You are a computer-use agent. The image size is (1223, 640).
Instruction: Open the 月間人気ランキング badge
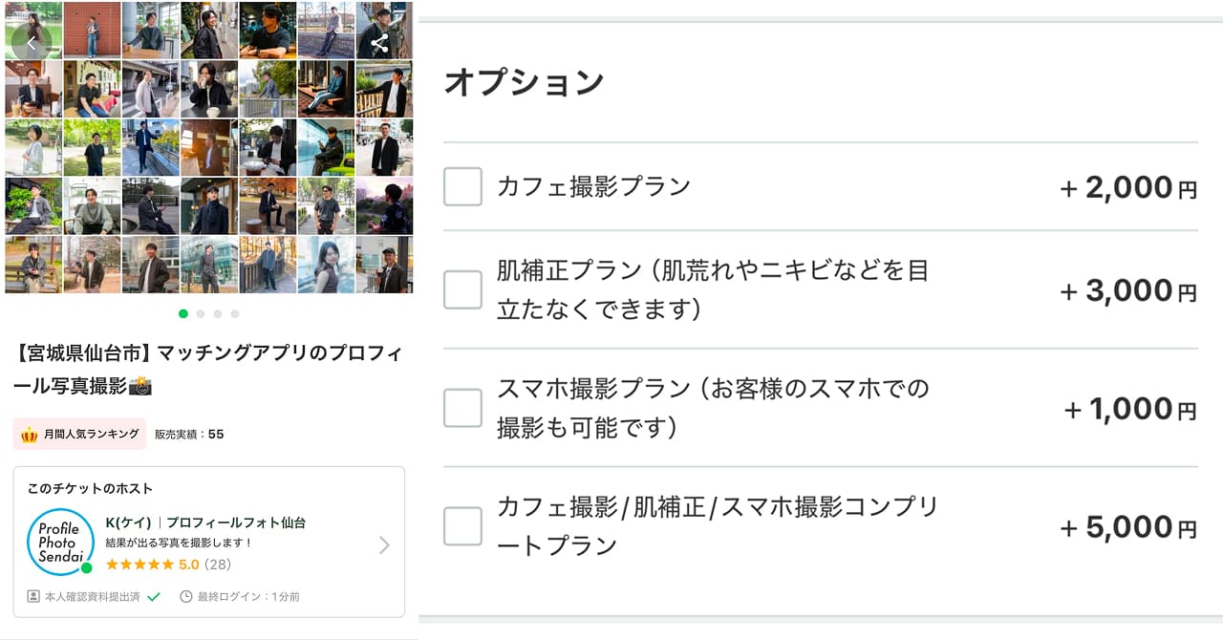click(x=79, y=435)
